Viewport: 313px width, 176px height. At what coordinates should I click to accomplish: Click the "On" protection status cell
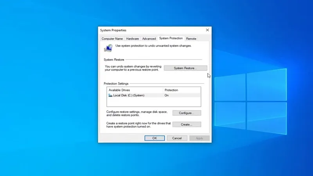coord(167,95)
